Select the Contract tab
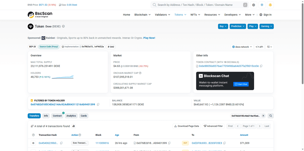Image resolution: width=304 pixels, height=151 pixels. [x=57, y=116]
